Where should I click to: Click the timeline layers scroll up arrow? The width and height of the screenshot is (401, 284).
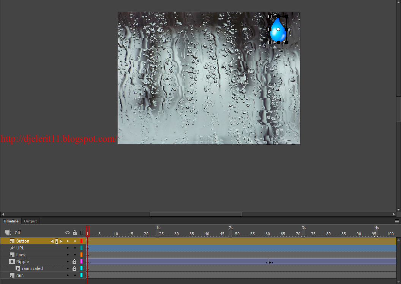click(x=398, y=240)
